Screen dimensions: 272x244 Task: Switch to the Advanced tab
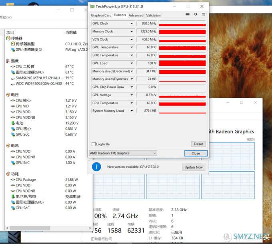[x=136, y=16]
